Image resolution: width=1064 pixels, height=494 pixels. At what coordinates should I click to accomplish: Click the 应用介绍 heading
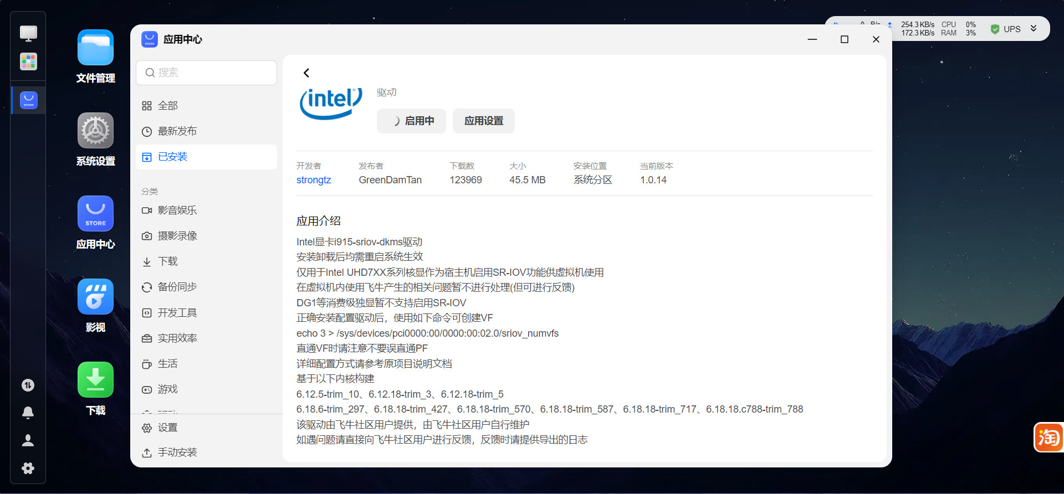pos(319,221)
